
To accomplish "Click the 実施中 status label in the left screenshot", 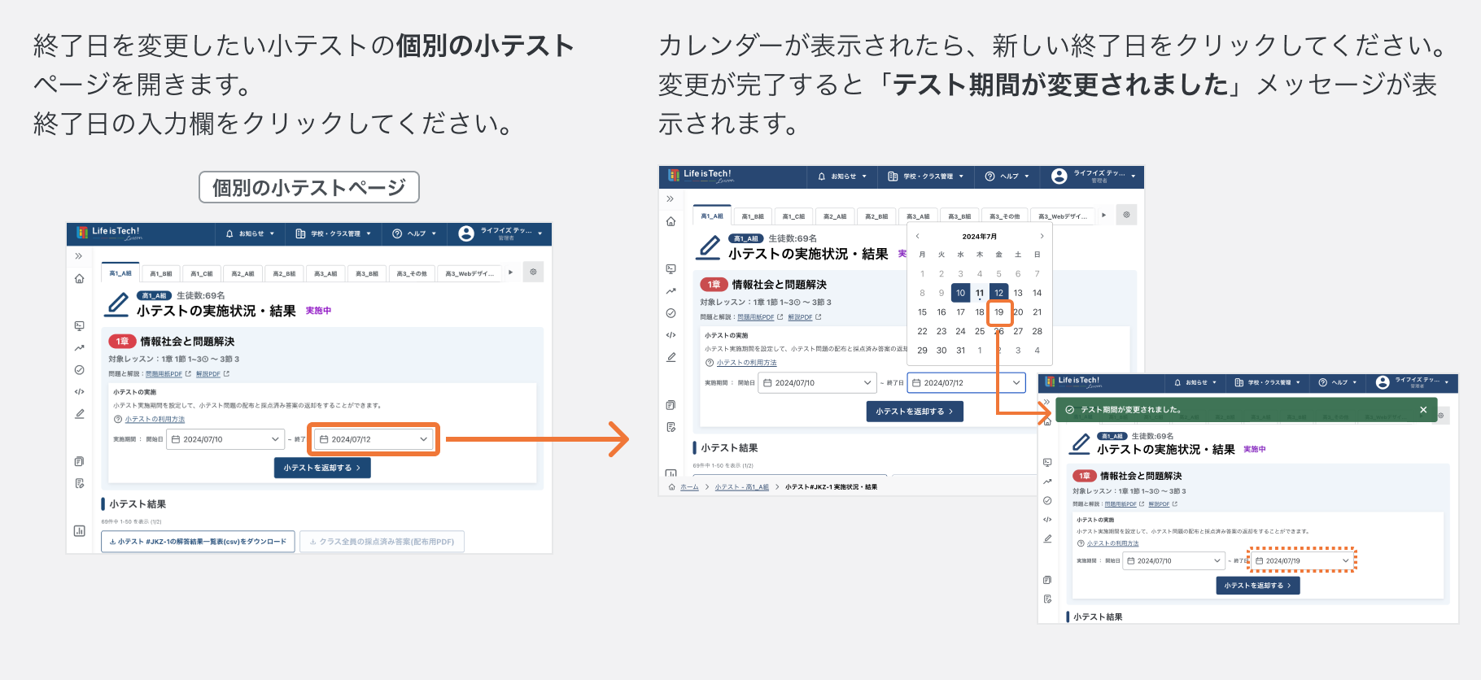I will (318, 311).
